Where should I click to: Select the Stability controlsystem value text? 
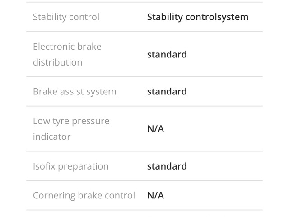(x=198, y=17)
